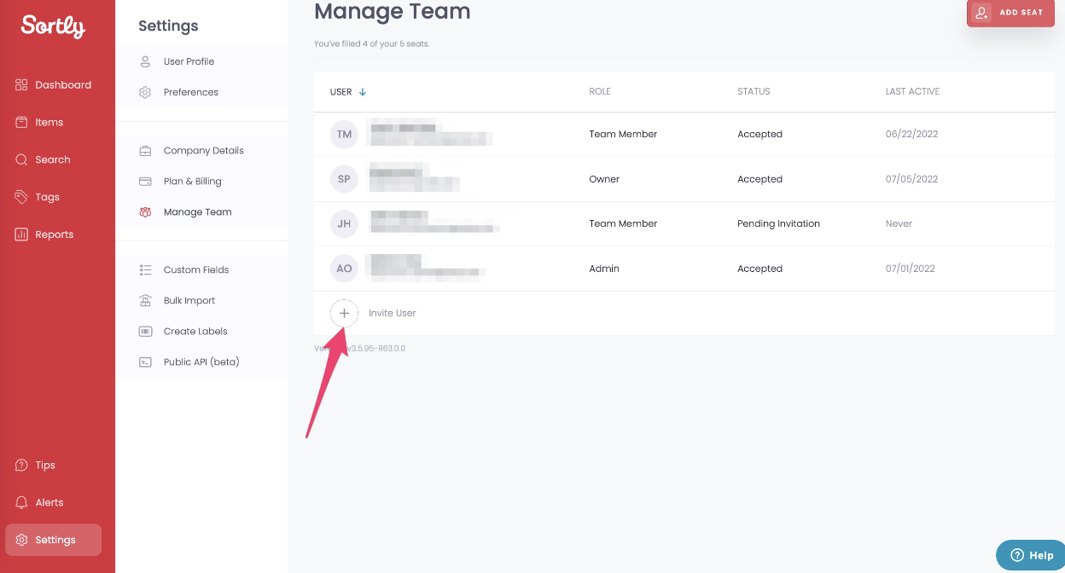Select the Items icon in the sidebar
The height and width of the screenshot is (573, 1065).
point(20,122)
